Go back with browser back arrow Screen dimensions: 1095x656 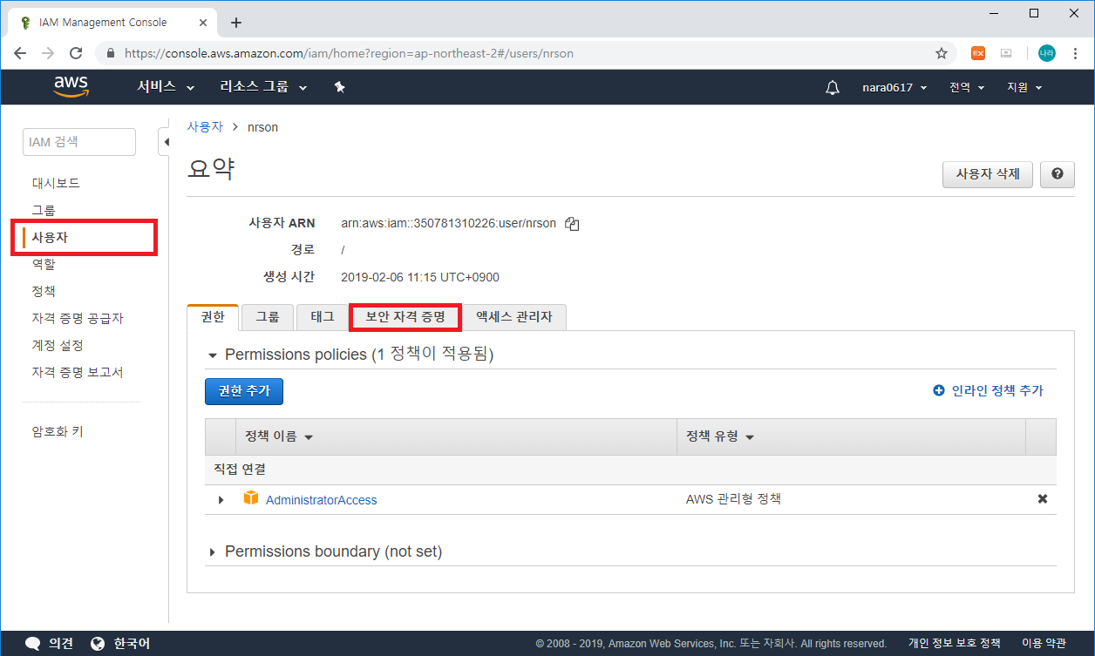[20, 53]
